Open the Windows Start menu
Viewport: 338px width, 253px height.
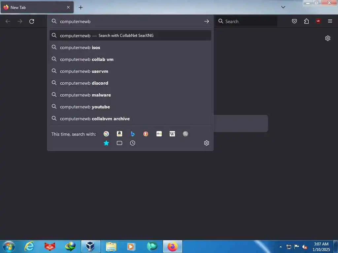click(x=9, y=246)
